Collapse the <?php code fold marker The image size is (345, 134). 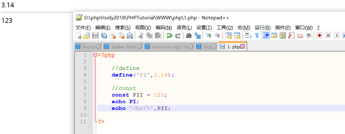click(95, 55)
